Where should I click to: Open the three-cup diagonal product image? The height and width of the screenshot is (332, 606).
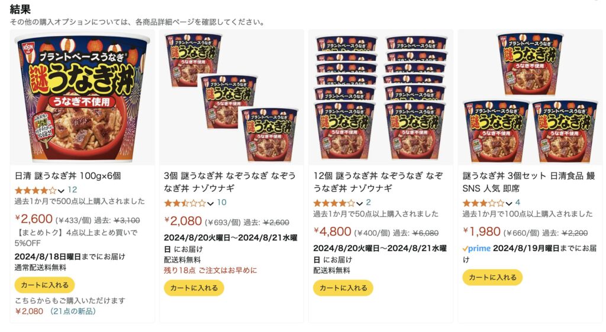tap(232, 97)
